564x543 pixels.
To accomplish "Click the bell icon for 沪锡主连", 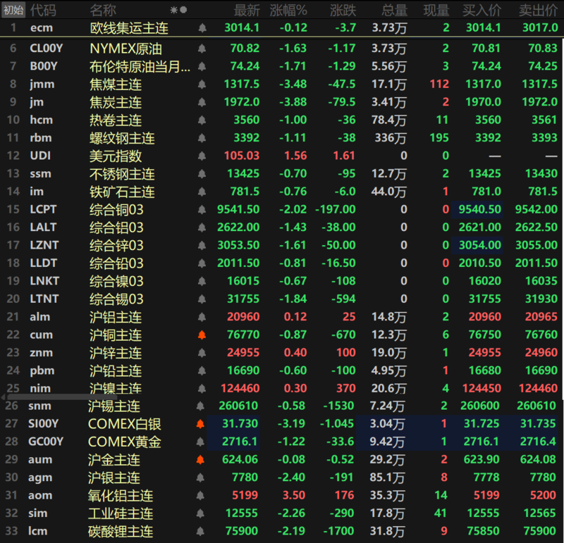I will [x=200, y=406].
